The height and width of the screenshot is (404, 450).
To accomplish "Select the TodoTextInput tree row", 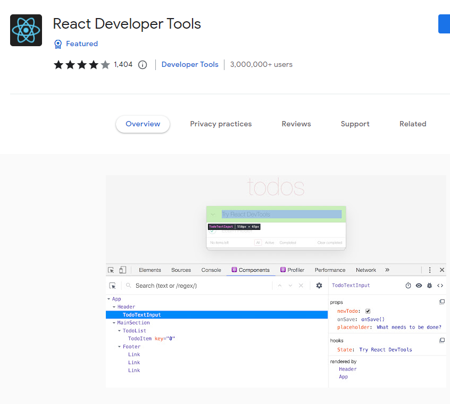I will point(216,315).
